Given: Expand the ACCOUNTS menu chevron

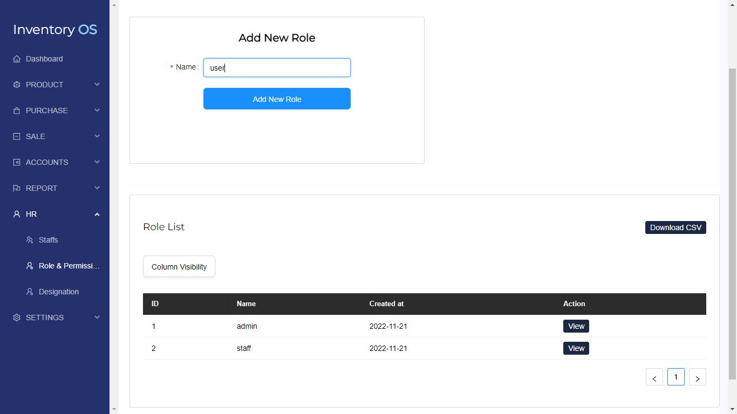Looking at the screenshot, I should coord(97,162).
